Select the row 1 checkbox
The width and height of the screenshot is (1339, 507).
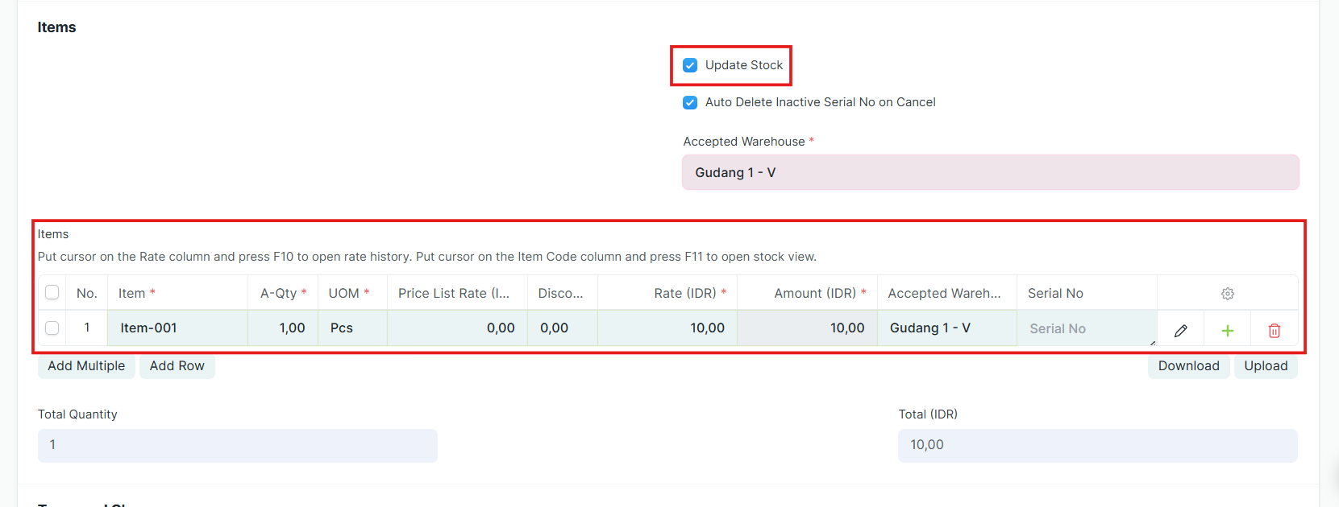[52, 328]
